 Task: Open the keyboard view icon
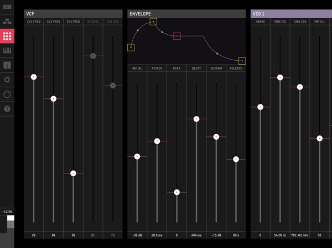pyautogui.click(x=7, y=50)
